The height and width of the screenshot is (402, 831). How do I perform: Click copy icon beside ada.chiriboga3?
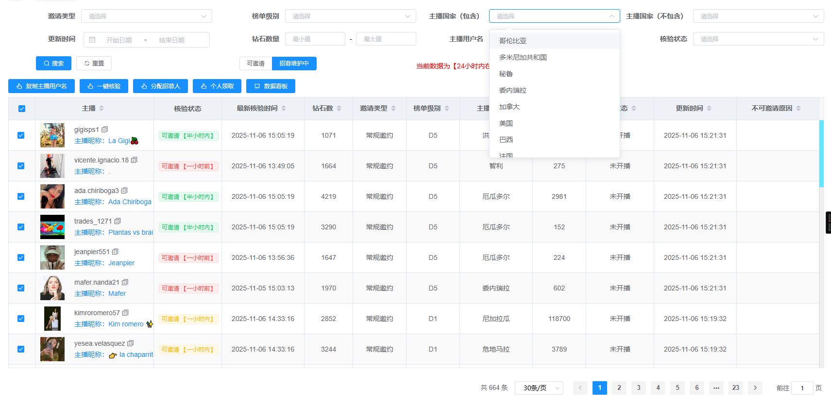[124, 191]
